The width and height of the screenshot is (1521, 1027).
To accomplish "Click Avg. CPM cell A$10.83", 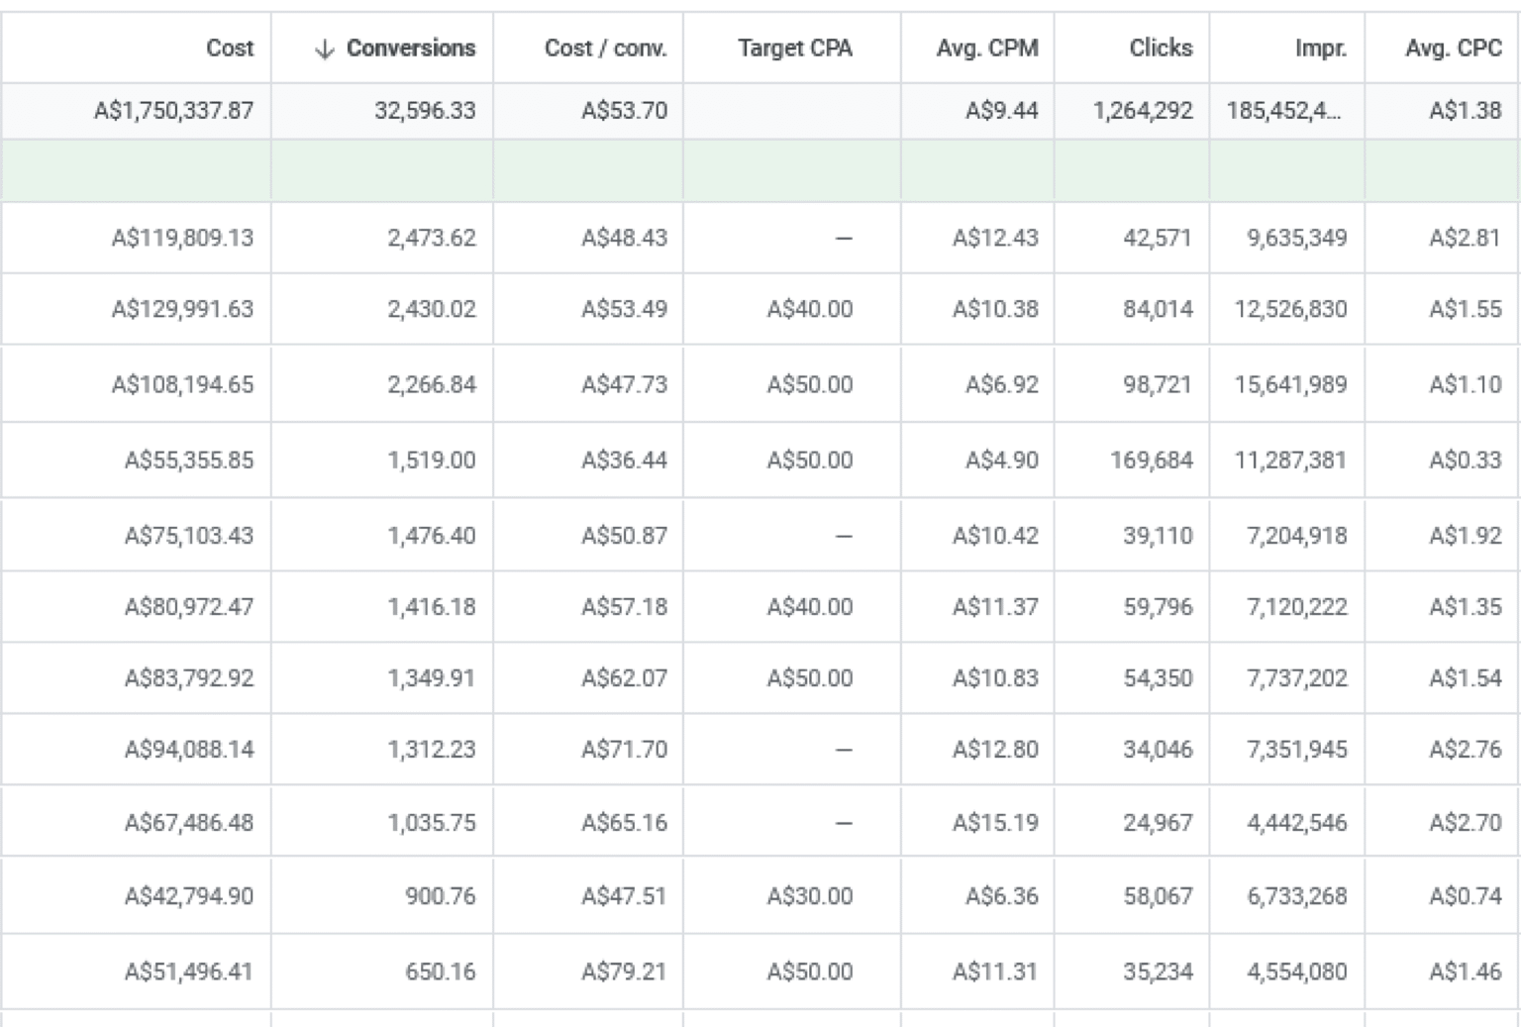I will 995,678.
